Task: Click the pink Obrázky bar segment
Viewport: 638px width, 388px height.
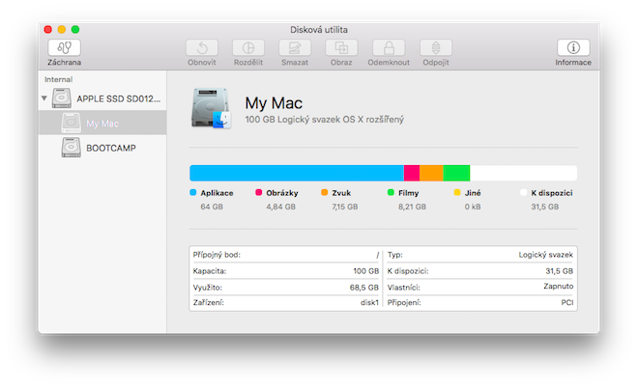Action: (412, 173)
